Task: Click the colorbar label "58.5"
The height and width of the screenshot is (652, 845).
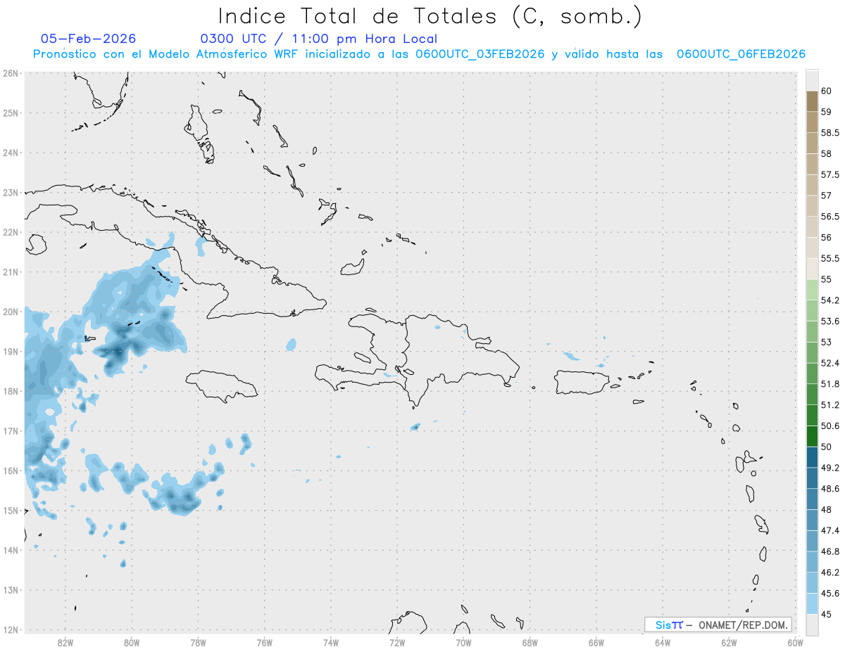Action: pos(830,133)
